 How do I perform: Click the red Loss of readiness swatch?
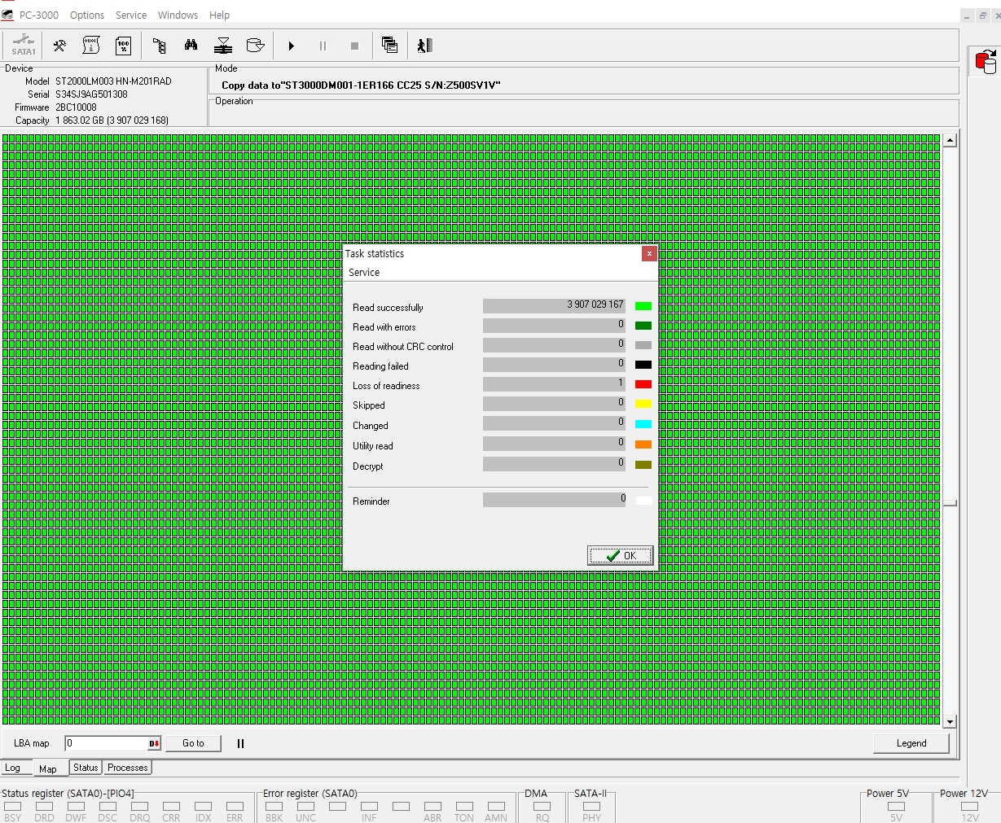(x=643, y=384)
